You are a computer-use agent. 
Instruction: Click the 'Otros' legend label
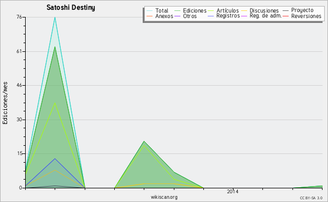tap(190, 16)
